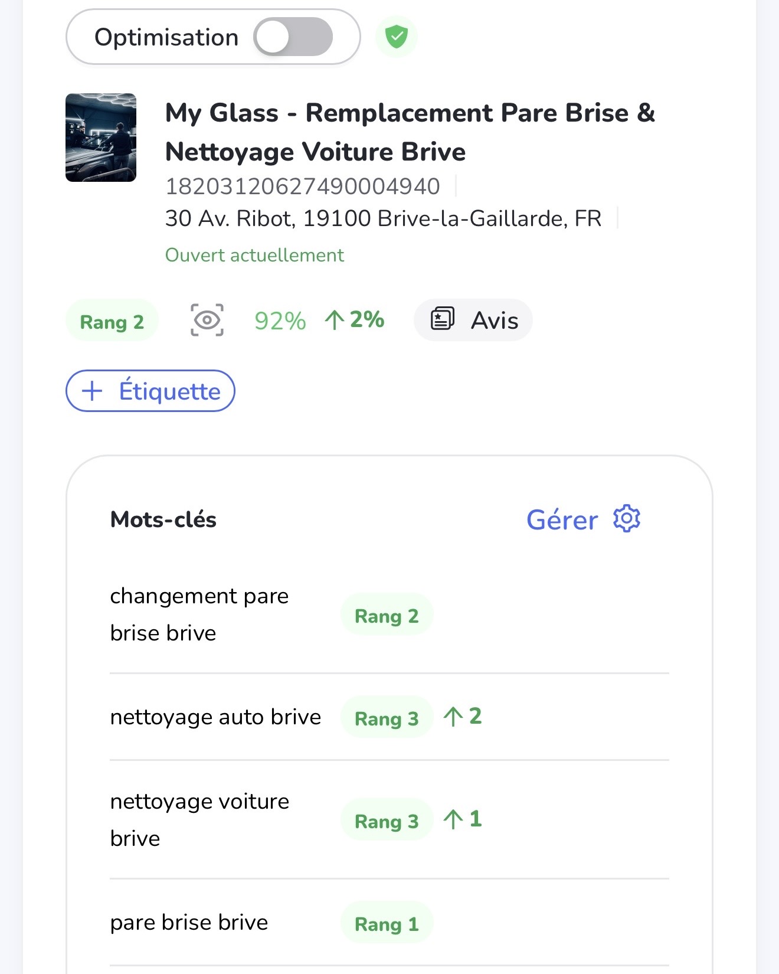Screen dimensions: 779x974
Task: Open the My Glass business thumbnail
Action: [x=101, y=138]
